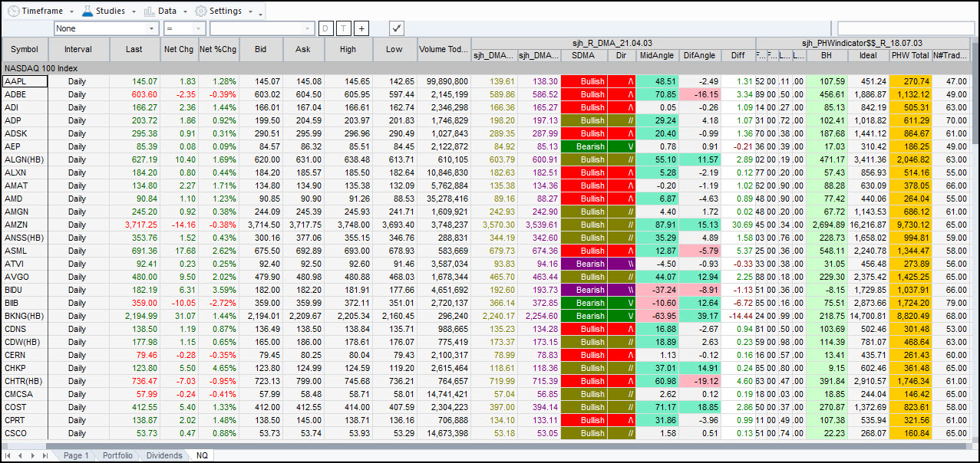
Task: Click BKNG MidAngle value -63.95
Action: (657, 316)
